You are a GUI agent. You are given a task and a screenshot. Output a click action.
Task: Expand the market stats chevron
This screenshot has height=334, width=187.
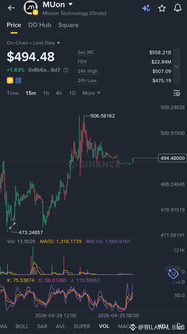point(177,66)
